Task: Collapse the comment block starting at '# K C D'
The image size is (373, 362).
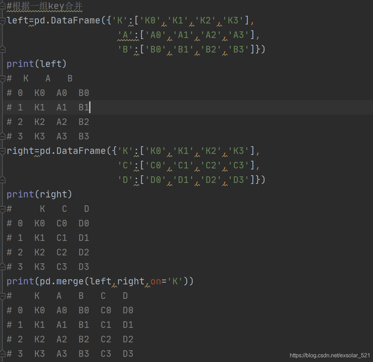Action: point(2,209)
